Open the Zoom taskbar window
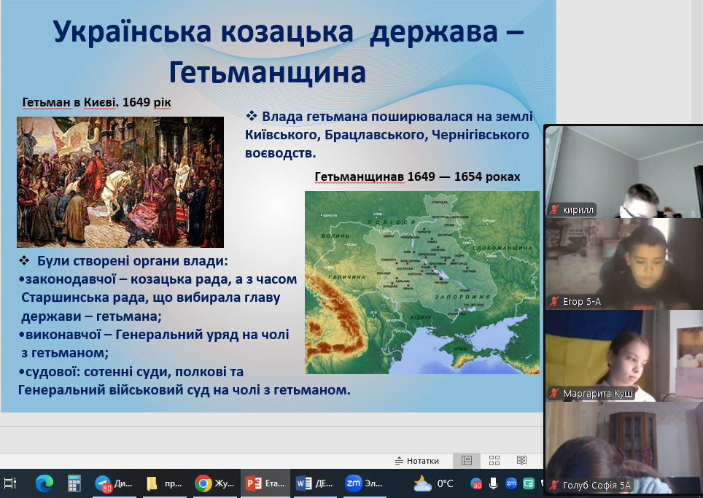 pos(364,483)
